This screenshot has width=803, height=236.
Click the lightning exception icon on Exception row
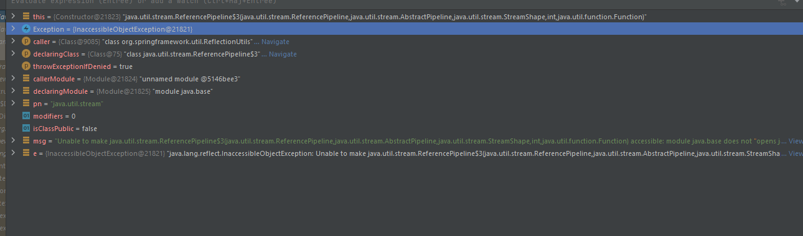coord(26,29)
